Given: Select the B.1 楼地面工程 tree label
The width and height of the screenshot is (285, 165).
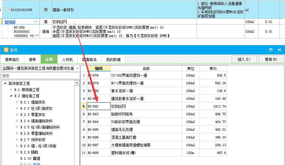Looking at the screenshot, I should coord(27,90).
